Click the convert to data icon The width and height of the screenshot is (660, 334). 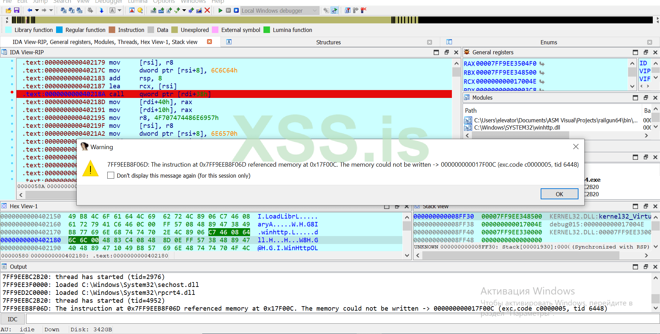pos(161,11)
